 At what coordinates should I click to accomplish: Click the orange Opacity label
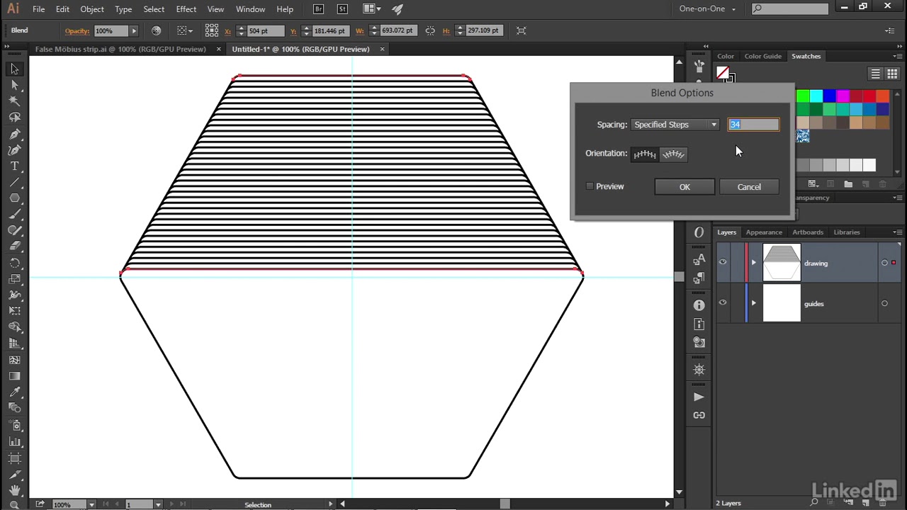pyautogui.click(x=77, y=30)
